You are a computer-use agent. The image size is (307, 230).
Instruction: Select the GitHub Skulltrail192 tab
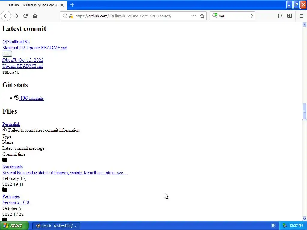pyautogui.click(x=34, y=5)
